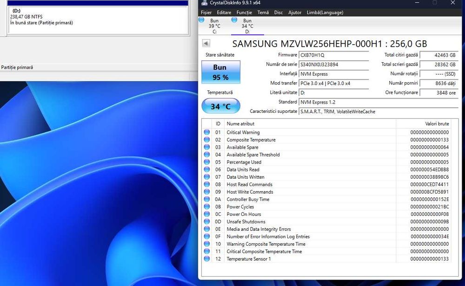Viewport: 465px width, 286px height.
Task: Click status icon for Host Read Commands
Action: tap(207, 184)
